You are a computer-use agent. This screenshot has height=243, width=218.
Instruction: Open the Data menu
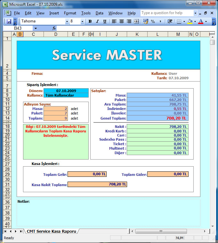(99, 13)
